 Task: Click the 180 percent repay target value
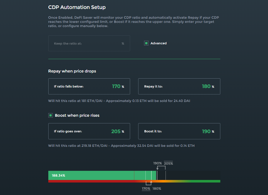click(x=206, y=87)
